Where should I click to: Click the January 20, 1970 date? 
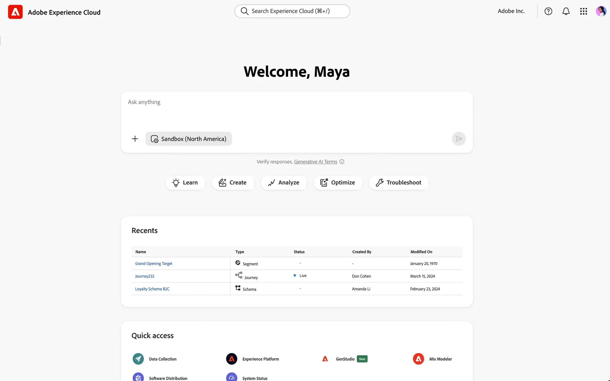click(424, 264)
